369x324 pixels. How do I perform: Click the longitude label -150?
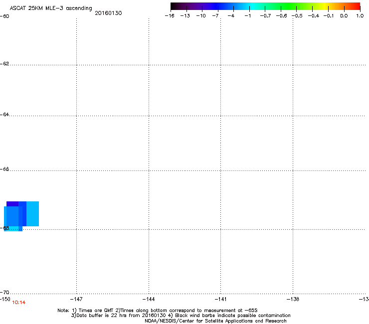pyautogui.click(x=5, y=299)
